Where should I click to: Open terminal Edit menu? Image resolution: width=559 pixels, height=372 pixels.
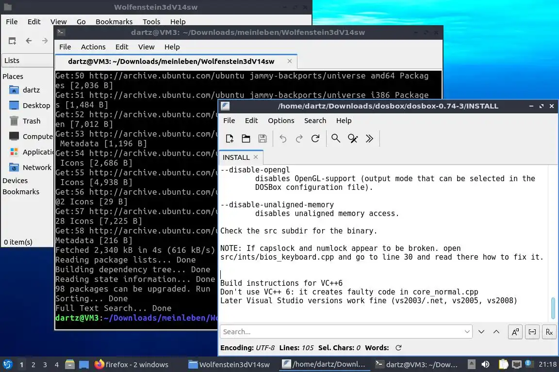(x=122, y=47)
